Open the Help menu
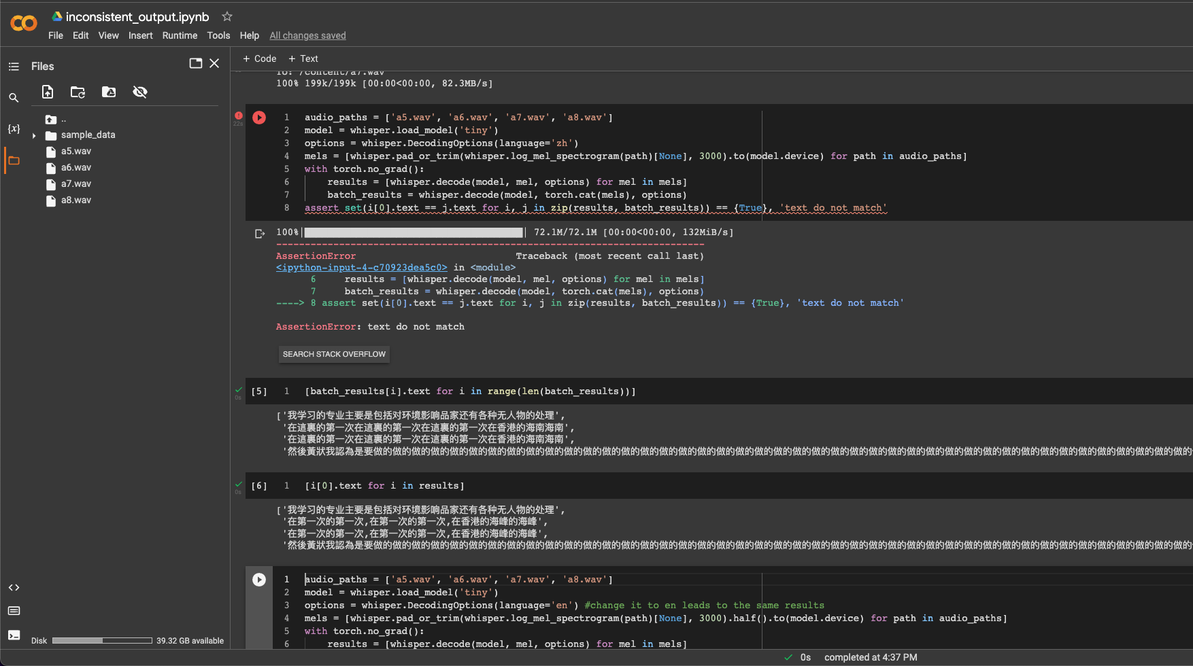 [x=250, y=35]
